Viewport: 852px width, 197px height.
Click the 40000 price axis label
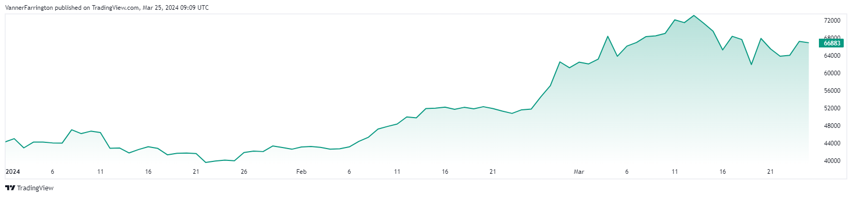(x=832, y=161)
